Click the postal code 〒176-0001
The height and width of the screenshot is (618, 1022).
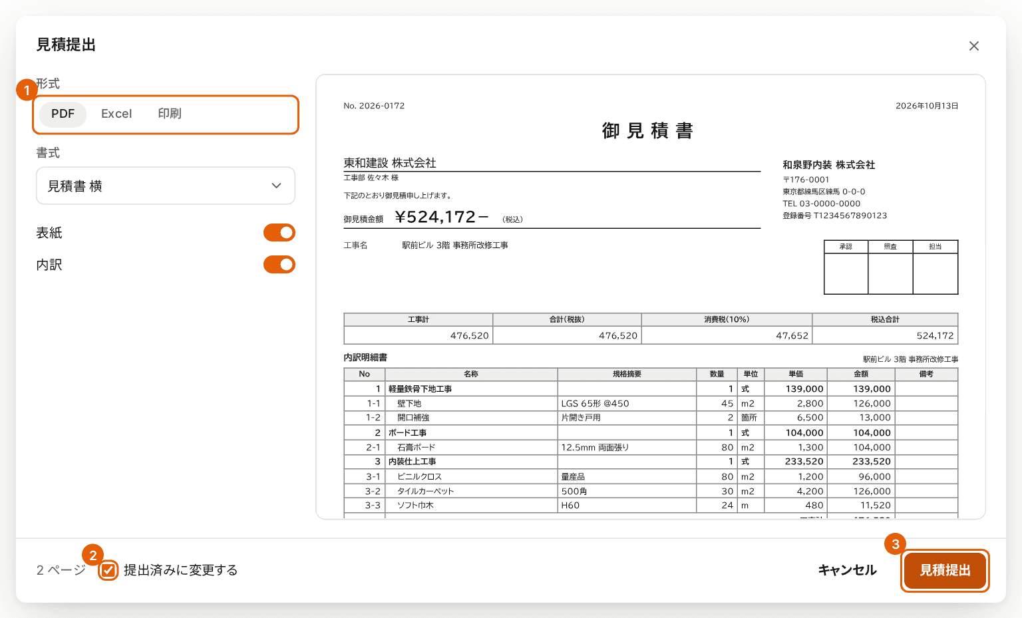click(806, 180)
